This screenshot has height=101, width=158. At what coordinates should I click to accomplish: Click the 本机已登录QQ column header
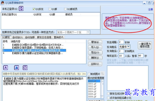tap(17, 14)
